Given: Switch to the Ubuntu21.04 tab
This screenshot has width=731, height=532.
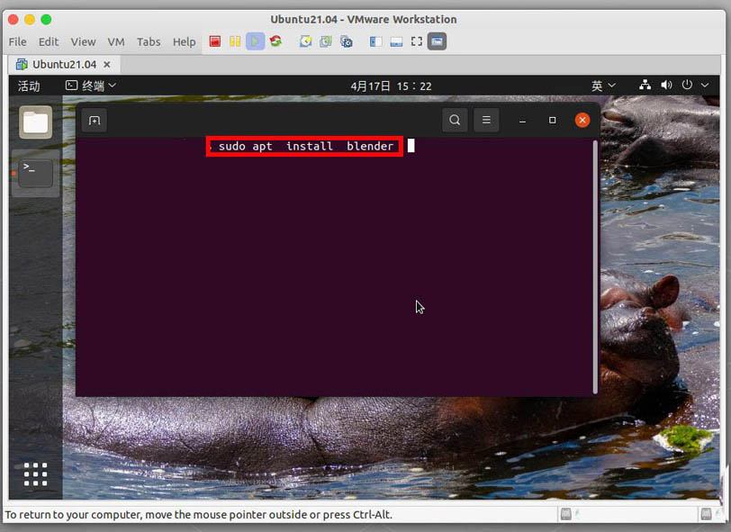Looking at the screenshot, I should point(63,65).
